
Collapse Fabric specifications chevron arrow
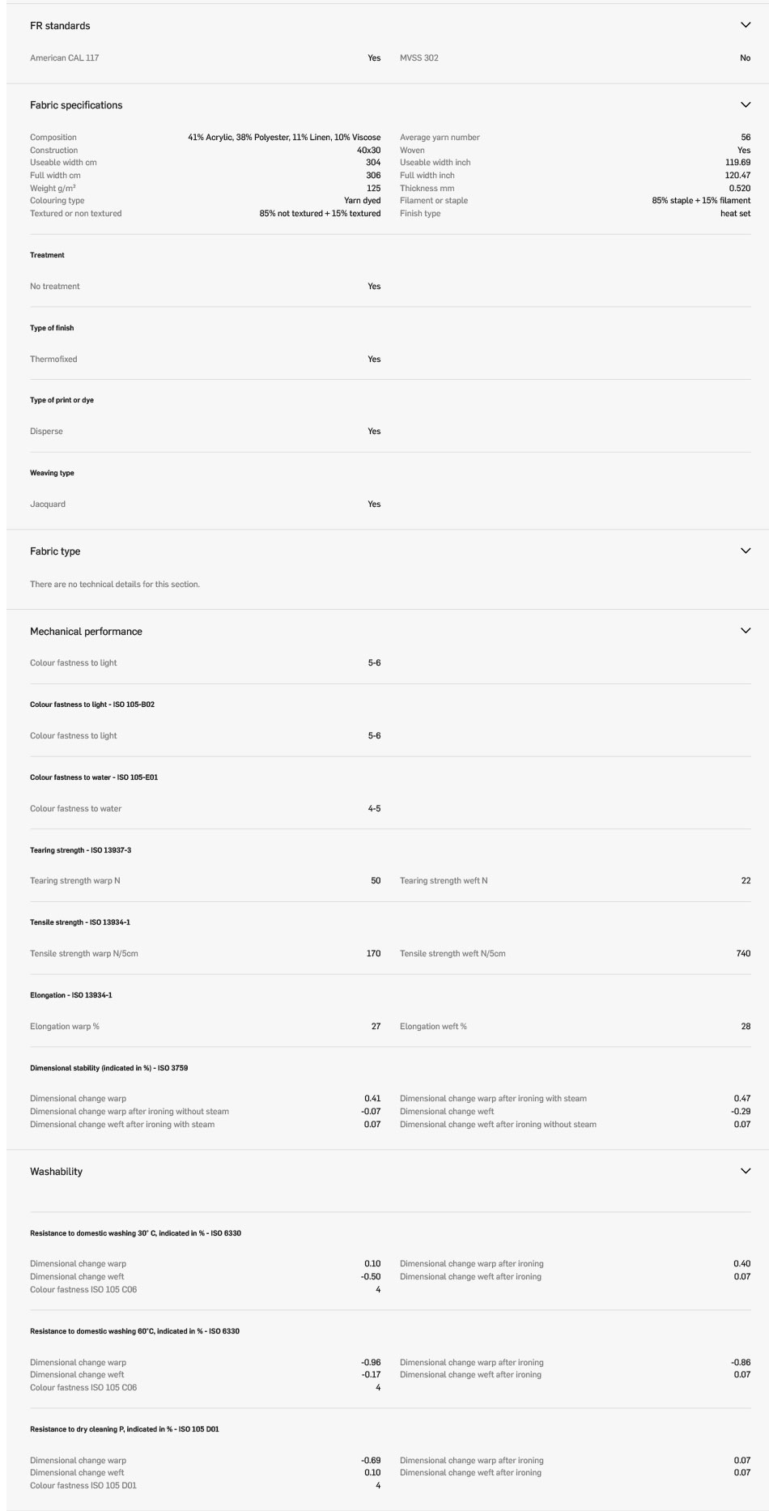click(746, 104)
